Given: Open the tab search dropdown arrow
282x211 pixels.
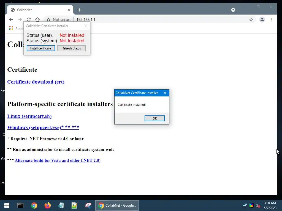Looking at the screenshot, I should click(x=233, y=10).
